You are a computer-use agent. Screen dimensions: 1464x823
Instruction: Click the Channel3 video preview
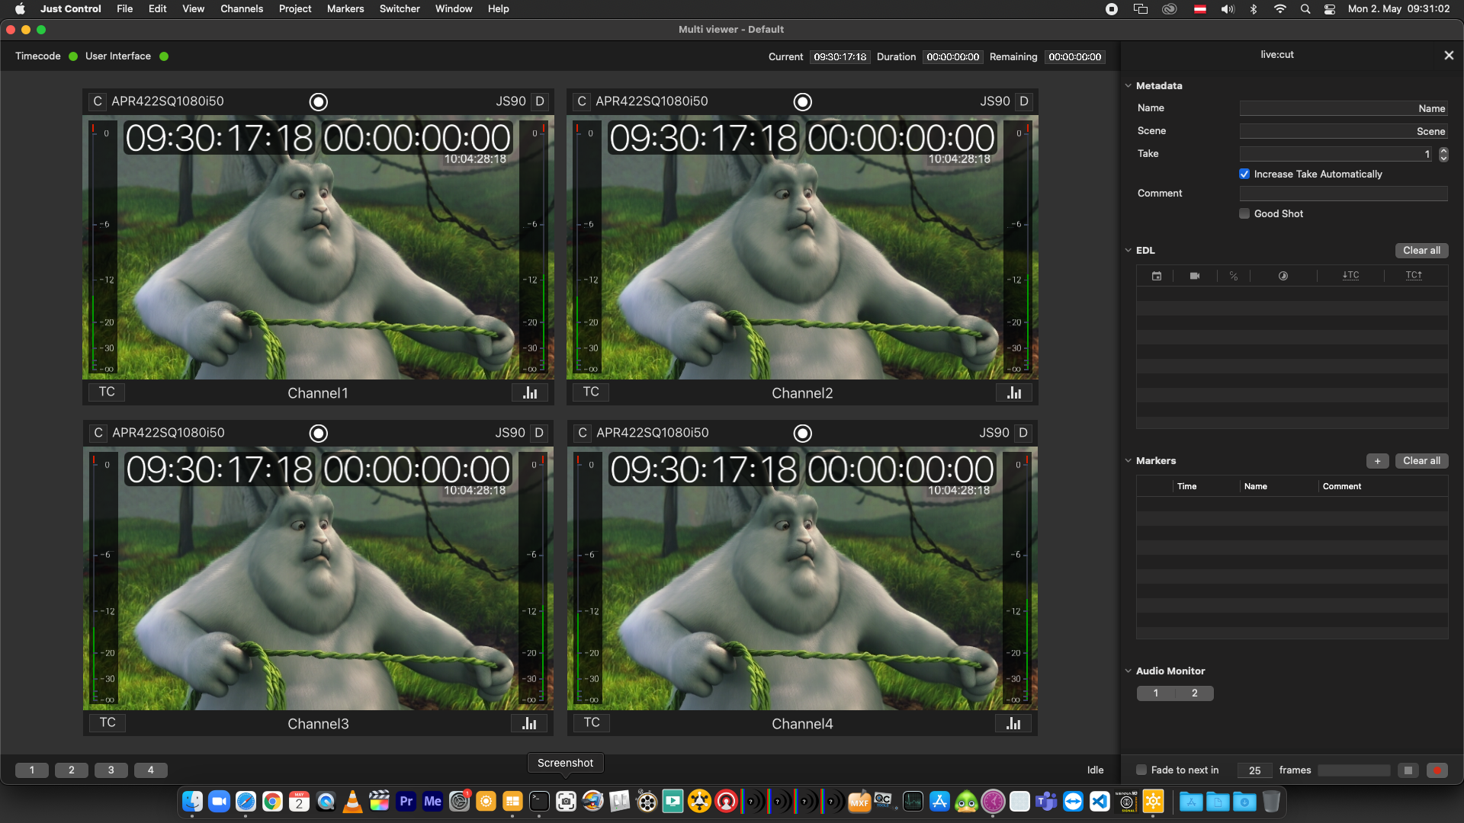click(318, 578)
